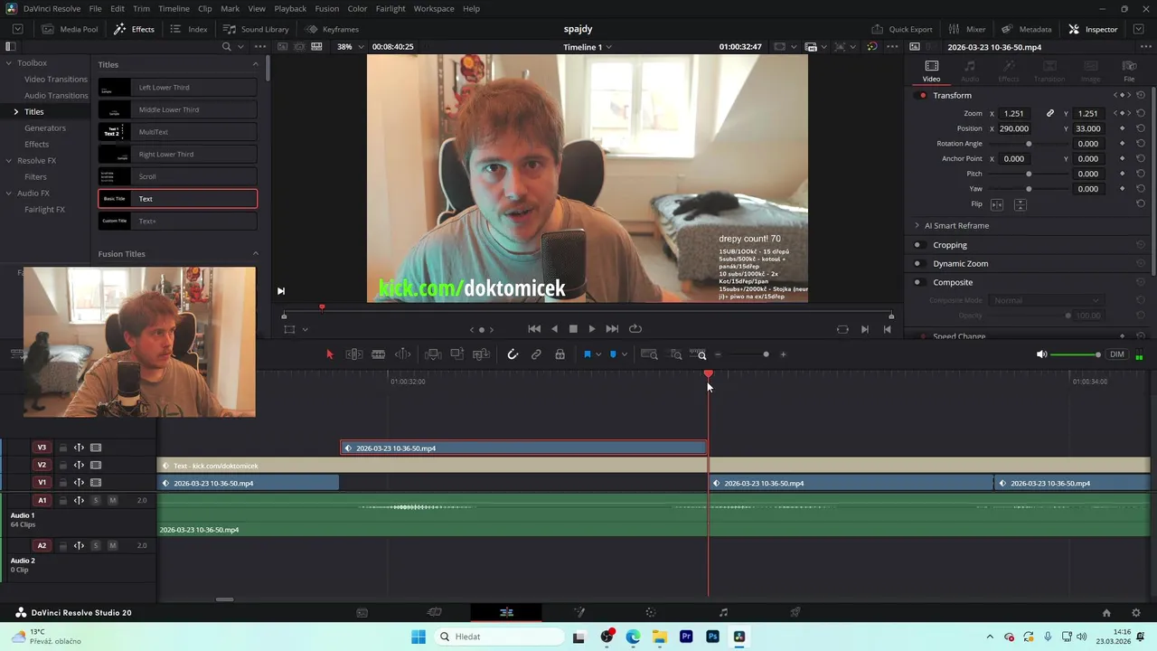Toggle the Zoom X/Y link icon

(1050, 114)
